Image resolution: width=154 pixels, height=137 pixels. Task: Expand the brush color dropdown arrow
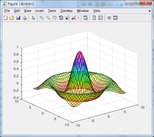(78, 18)
